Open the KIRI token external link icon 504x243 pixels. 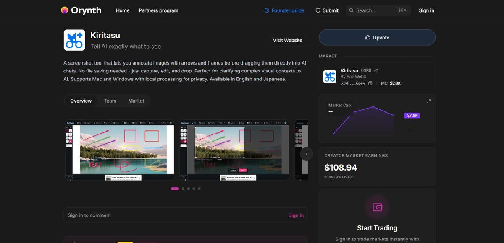point(376,71)
